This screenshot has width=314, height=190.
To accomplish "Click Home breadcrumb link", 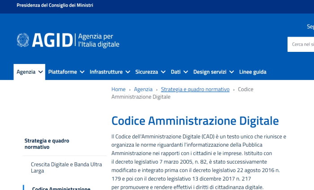I will (118, 89).
